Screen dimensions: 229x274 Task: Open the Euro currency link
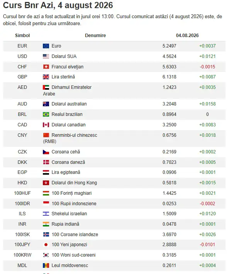pos(56,46)
